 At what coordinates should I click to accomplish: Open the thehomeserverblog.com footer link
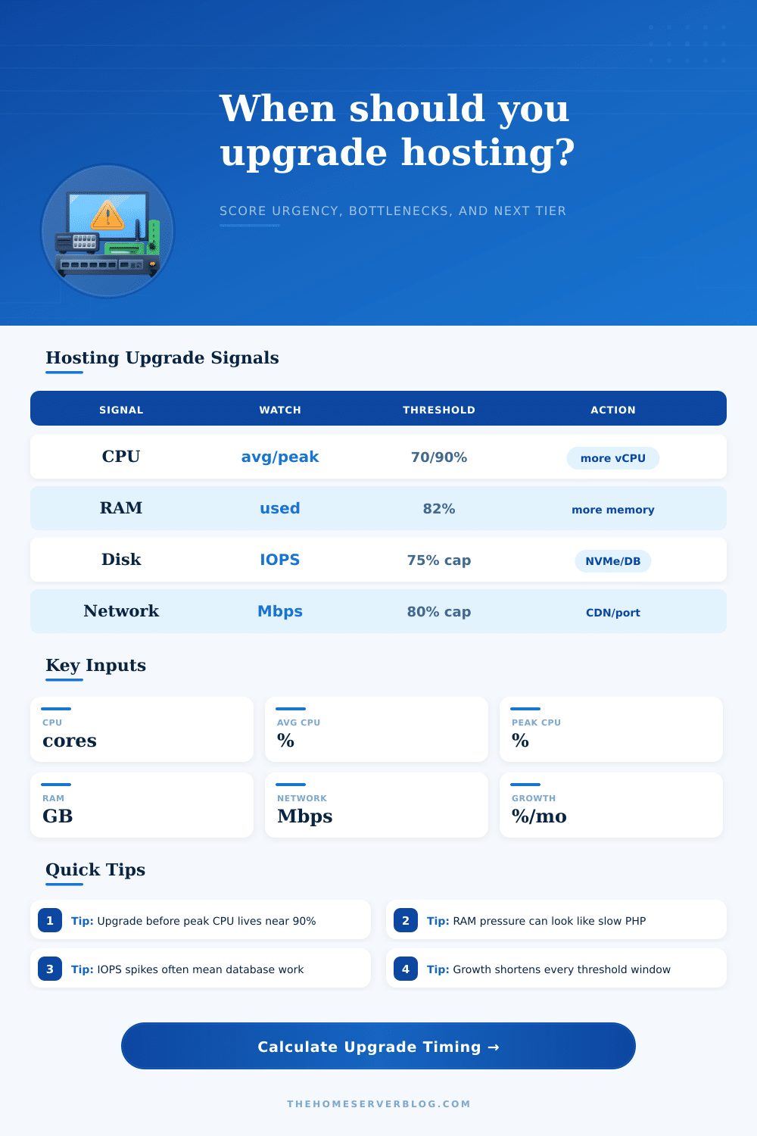(x=378, y=1103)
